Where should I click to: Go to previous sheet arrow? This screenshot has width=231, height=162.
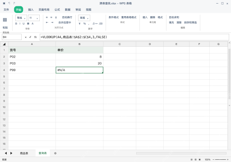6,153
